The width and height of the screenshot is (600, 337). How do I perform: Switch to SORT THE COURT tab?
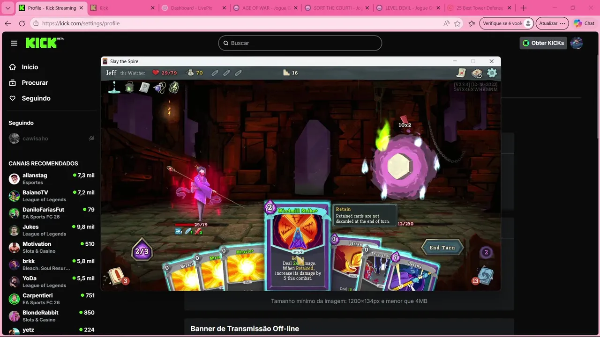[336, 8]
